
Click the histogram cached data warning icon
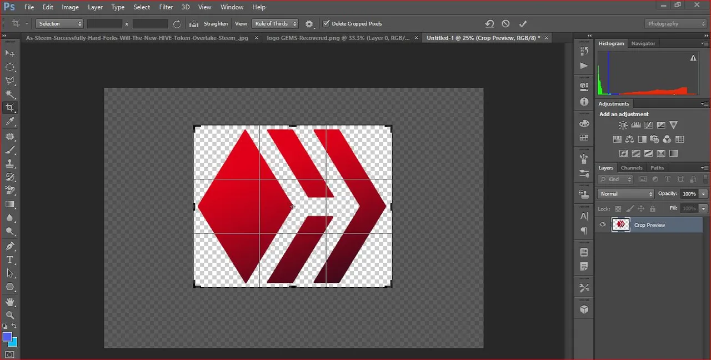(x=693, y=58)
